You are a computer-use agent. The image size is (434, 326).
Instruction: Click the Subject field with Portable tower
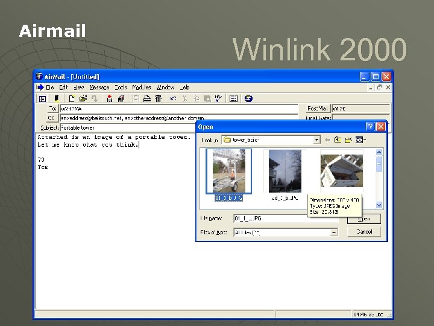click(127, 127)
